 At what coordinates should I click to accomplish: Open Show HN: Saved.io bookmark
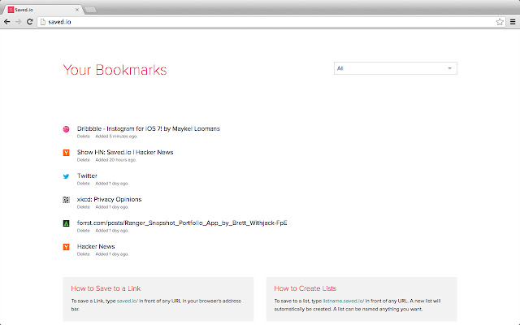125,152
